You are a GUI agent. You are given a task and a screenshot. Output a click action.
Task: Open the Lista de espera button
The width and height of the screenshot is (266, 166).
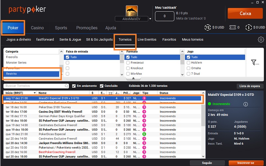(x=250, y=86)
